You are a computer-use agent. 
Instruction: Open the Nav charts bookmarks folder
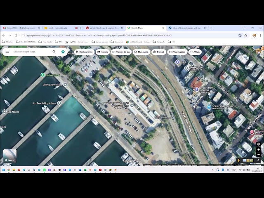[x=45, y=42]
